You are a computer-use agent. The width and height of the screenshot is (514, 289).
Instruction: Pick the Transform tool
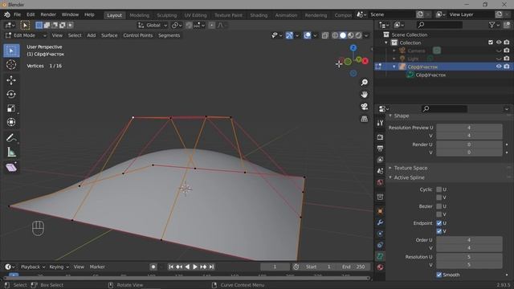pyautogui.click(x=11, y=122)
